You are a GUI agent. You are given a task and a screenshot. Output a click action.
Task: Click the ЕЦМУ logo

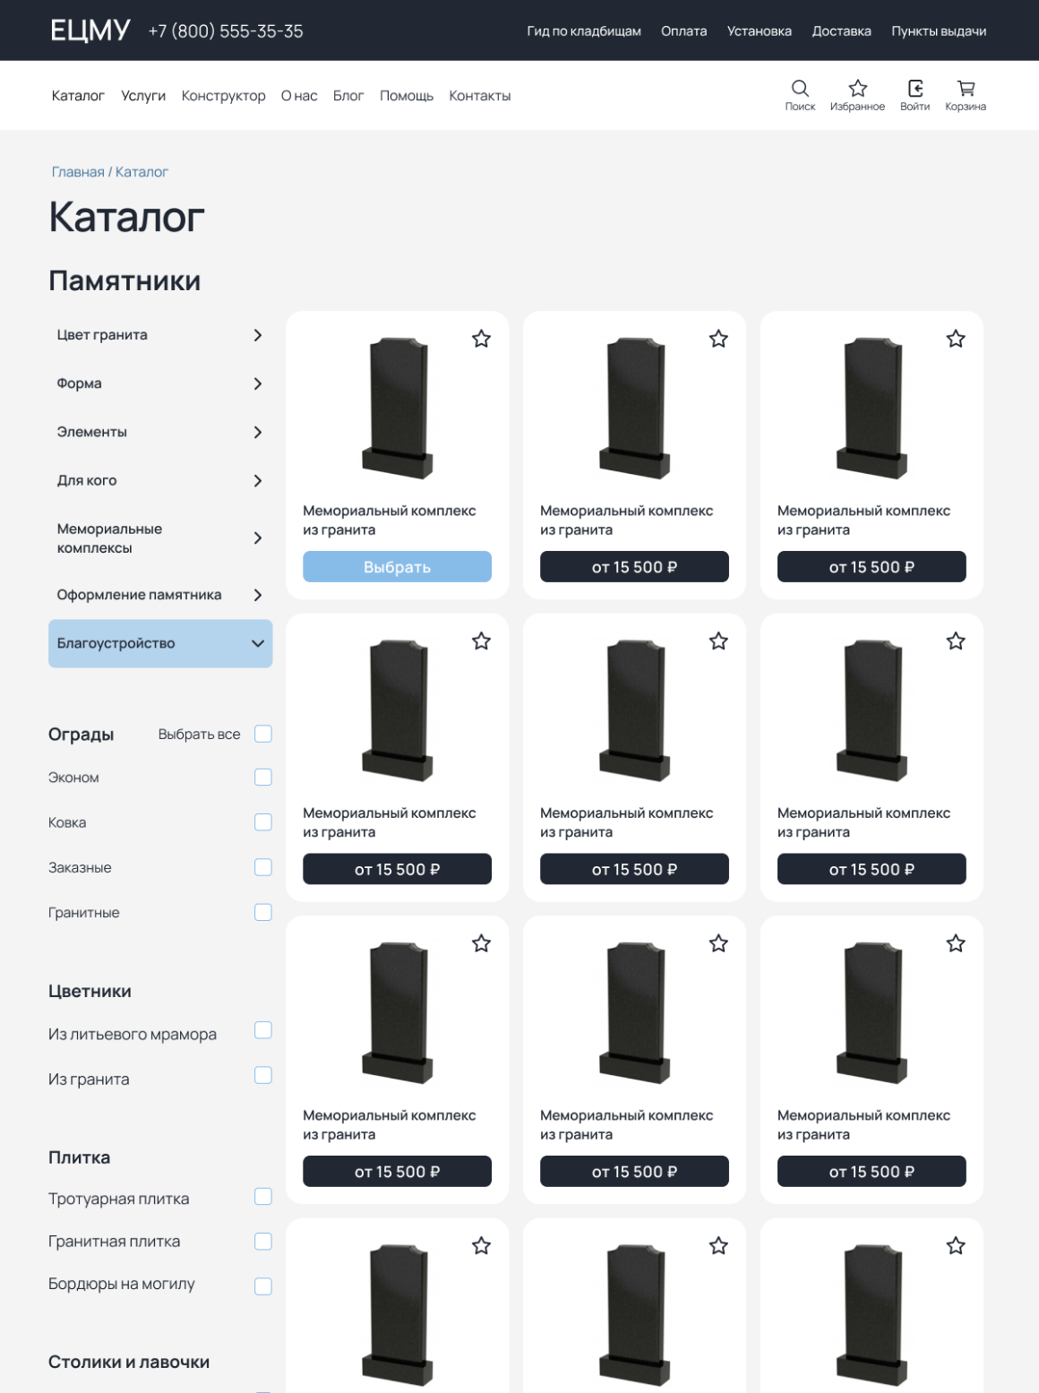[x=90, y=30]
